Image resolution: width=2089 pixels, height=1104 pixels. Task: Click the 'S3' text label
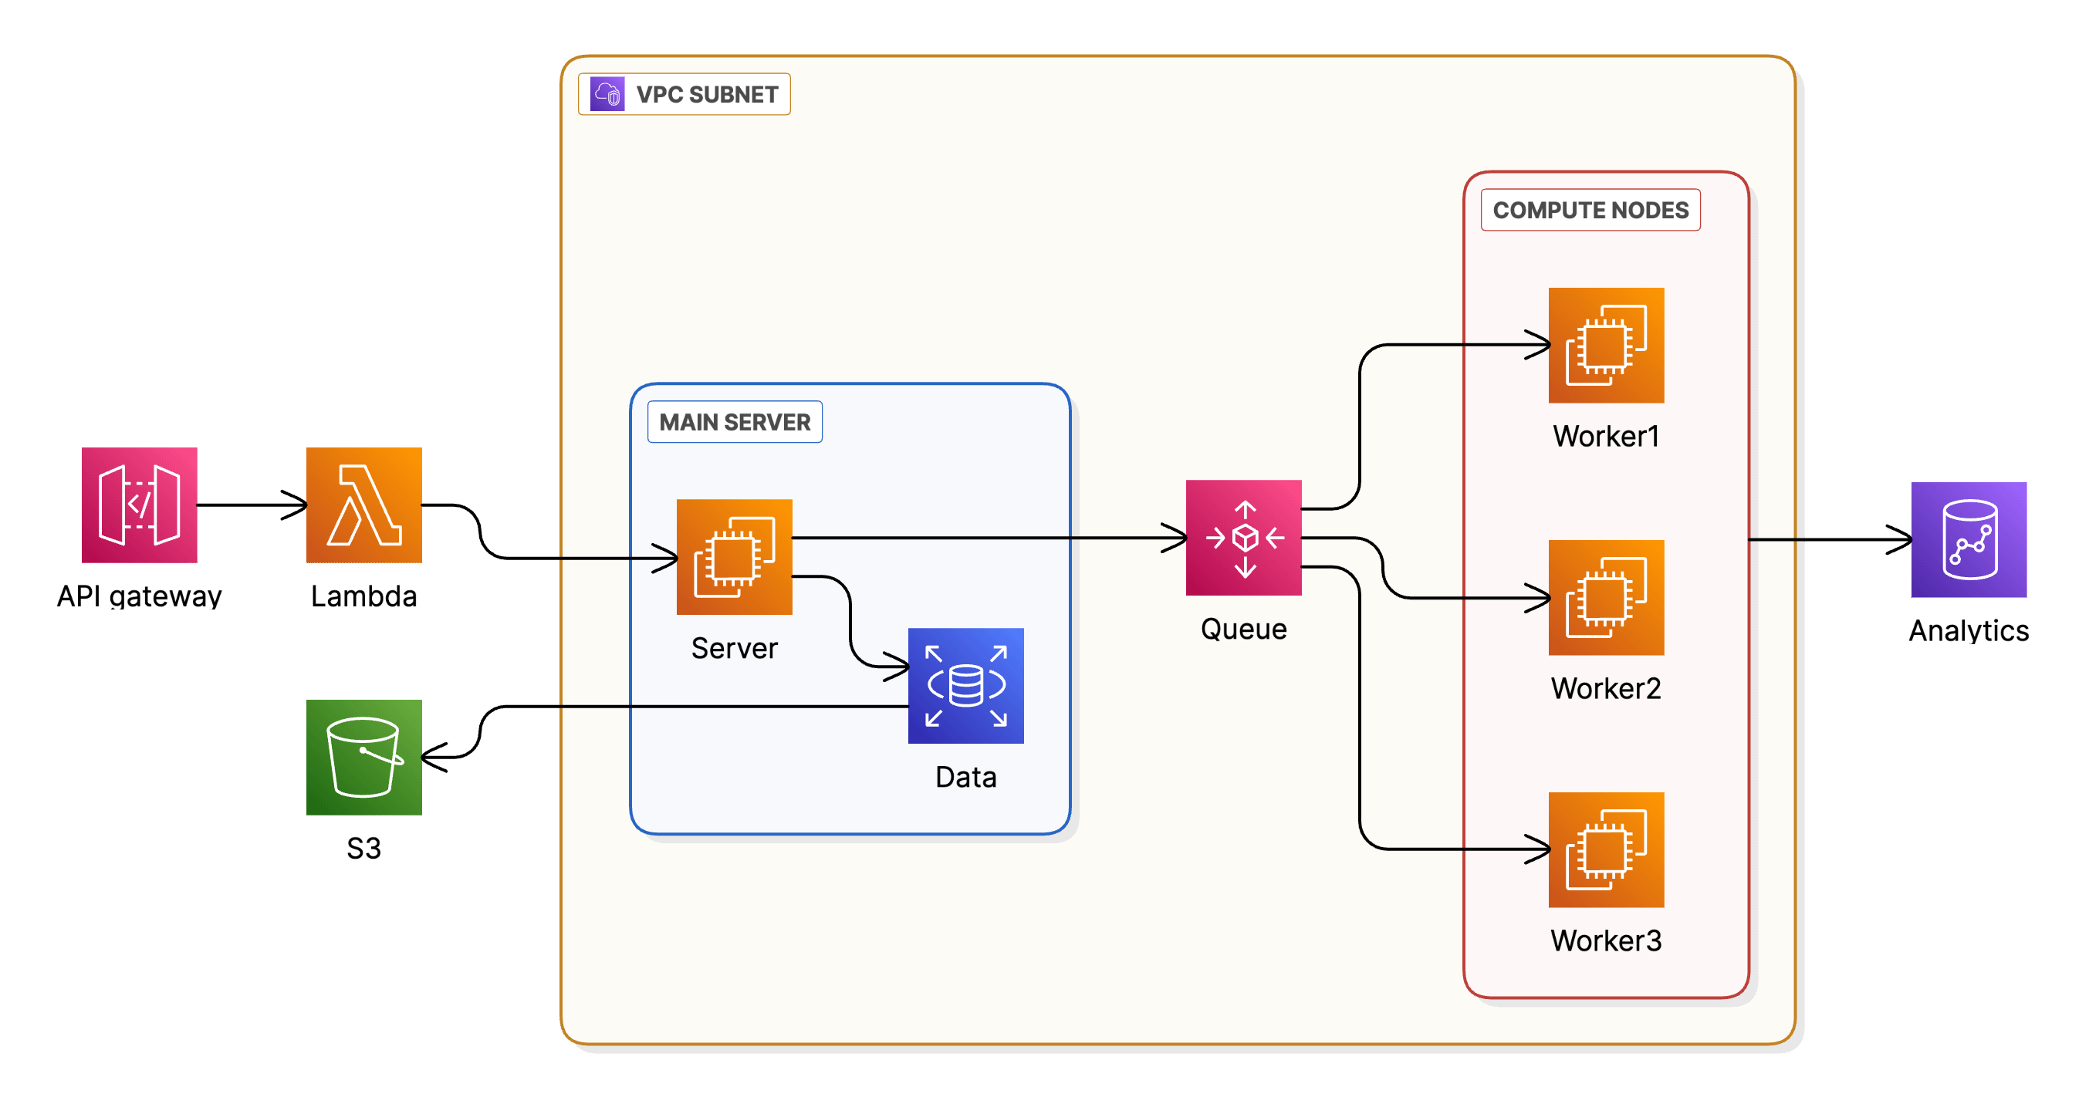(364, 849)
